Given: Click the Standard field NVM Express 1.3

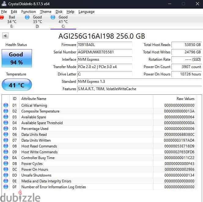Looking at the screenshot, I should click(139, 82).
